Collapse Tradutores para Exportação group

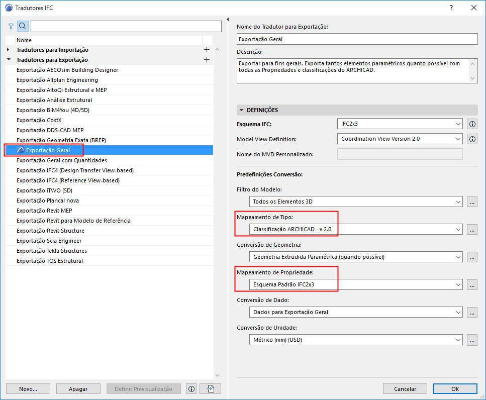(9, 59)
